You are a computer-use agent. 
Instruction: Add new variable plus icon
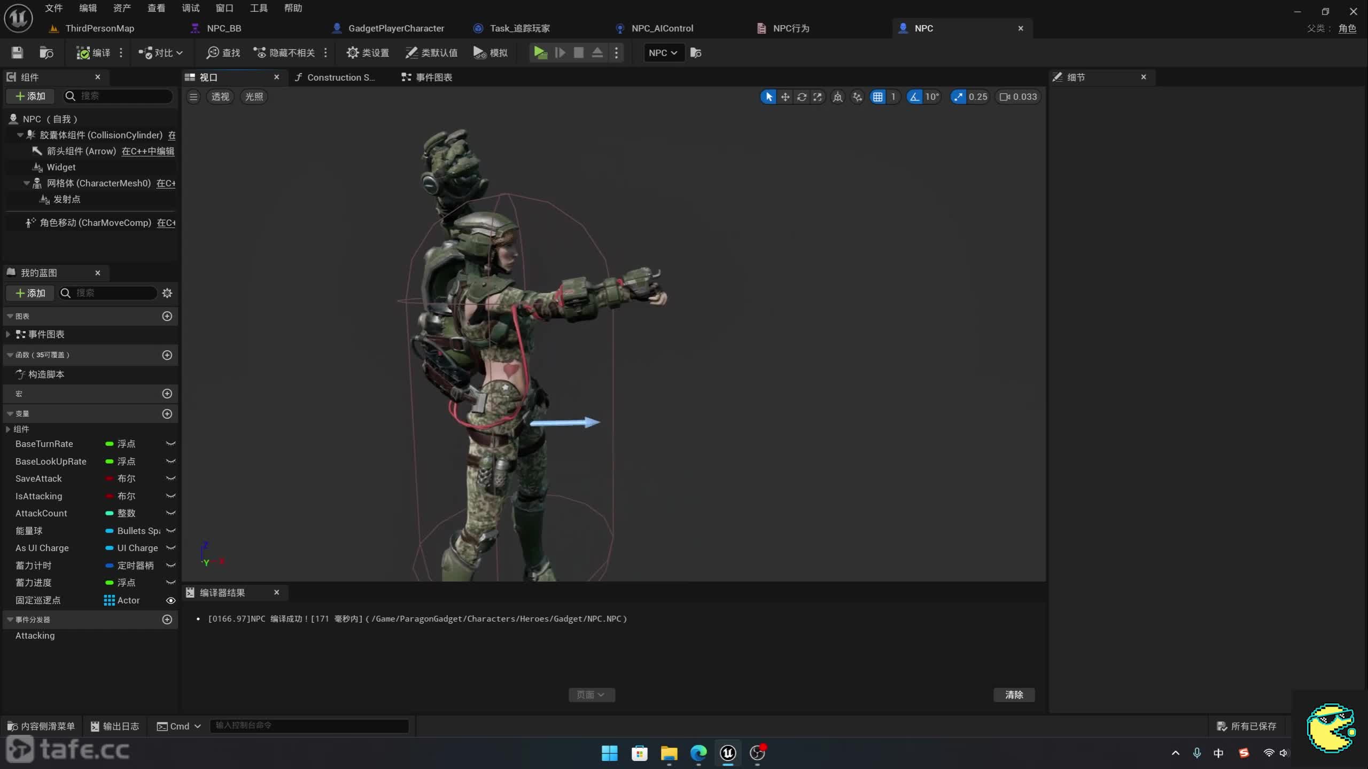(x=167, y=414)
